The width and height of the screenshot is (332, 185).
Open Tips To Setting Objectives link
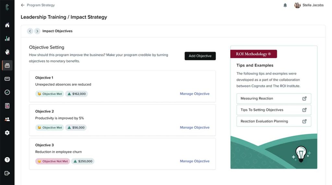point(274,110)
